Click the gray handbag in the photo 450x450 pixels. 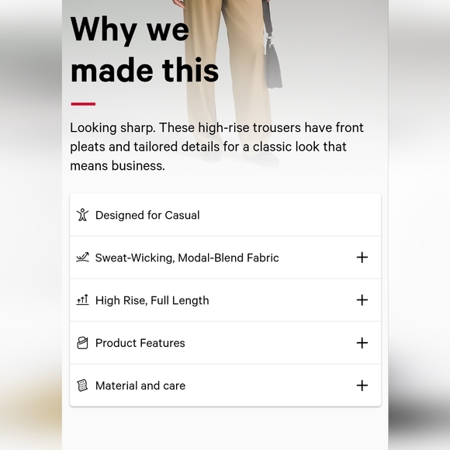point(273,62)
